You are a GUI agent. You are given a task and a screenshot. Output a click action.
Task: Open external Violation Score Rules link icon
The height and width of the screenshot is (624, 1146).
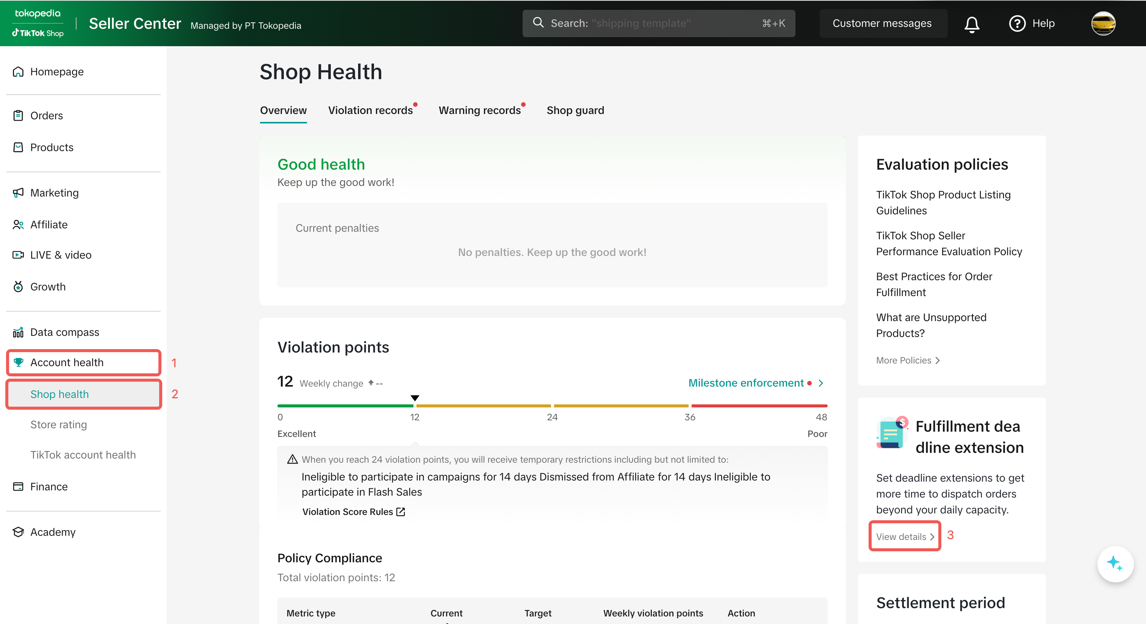(401, 512)
